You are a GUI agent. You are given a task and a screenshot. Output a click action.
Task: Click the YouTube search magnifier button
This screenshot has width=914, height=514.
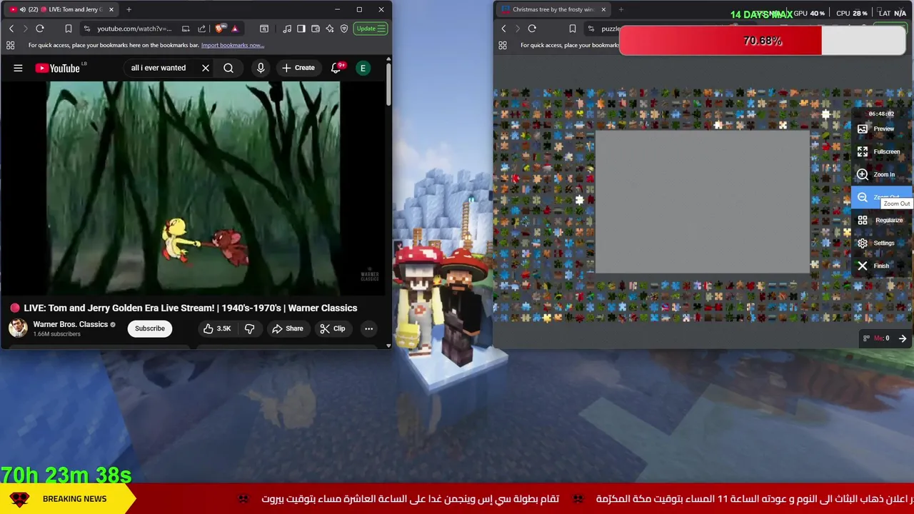click(x=228, y=68)
